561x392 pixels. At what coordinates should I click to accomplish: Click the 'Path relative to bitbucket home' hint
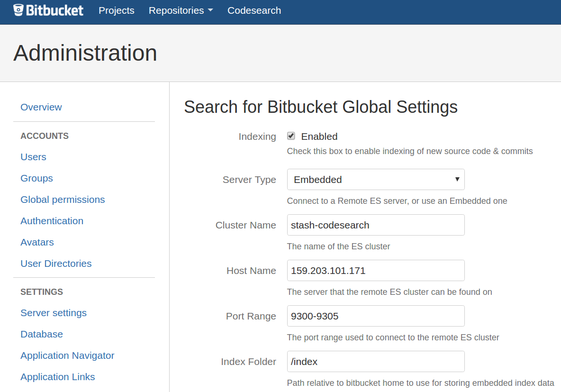pyautogui.click(x=420, y=383)
